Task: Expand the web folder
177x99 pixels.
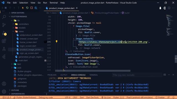Action: click(x=19, y=68)
